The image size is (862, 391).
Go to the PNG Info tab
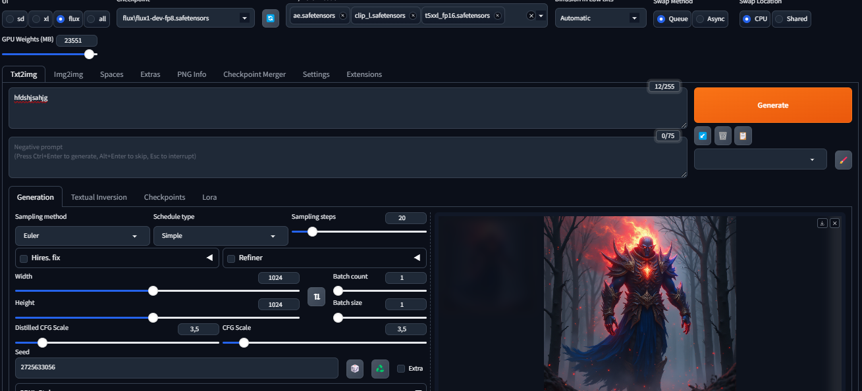(x=192, y=74)
